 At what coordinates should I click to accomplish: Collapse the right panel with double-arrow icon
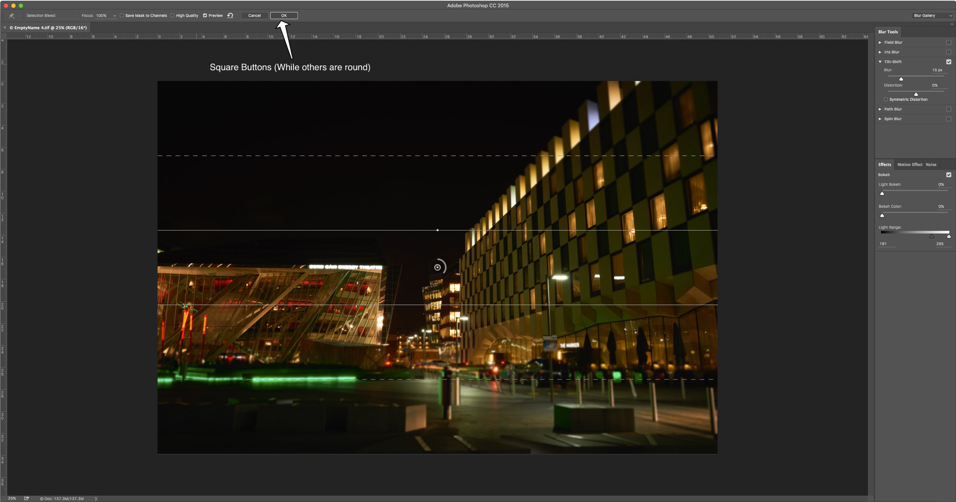(951, 24)
